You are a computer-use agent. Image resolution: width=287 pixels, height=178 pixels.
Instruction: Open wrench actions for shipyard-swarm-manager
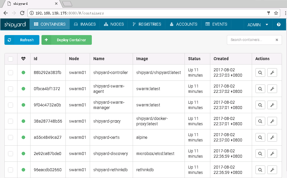[x=272, y=105]
